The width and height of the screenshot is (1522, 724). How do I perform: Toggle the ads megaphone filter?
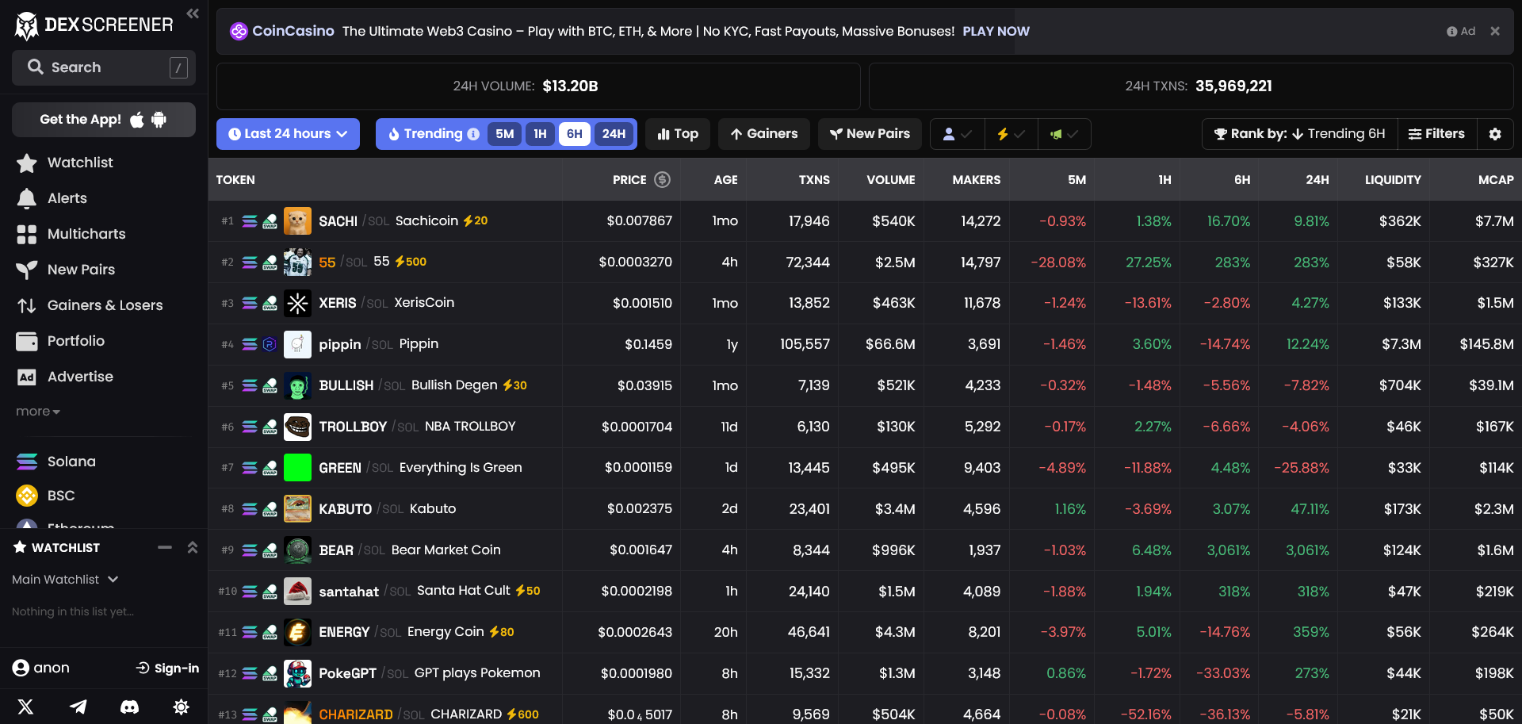tap(1064, 134)
